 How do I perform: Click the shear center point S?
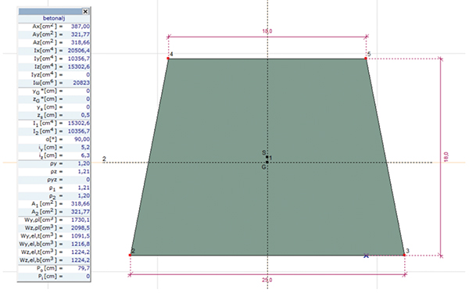[x=267, y=157]
